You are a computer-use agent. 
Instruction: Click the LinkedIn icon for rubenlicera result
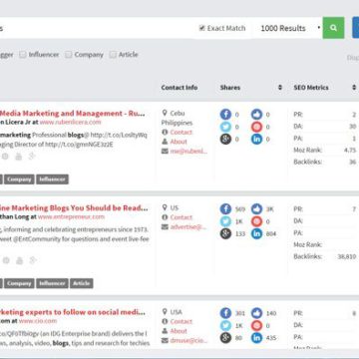[x=256, y=139]
